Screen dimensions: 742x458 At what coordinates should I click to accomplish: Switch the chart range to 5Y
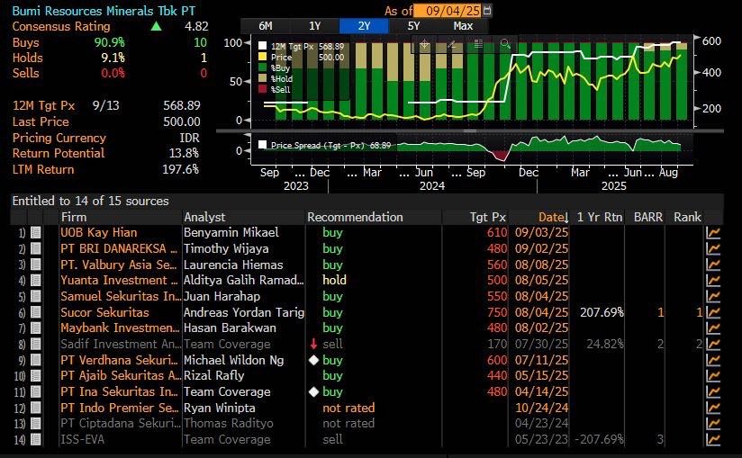pos(413,26)
